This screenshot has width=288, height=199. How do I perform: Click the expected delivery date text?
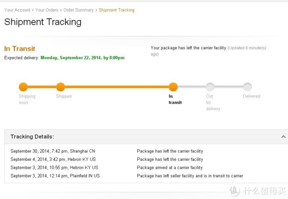point(83,58)
